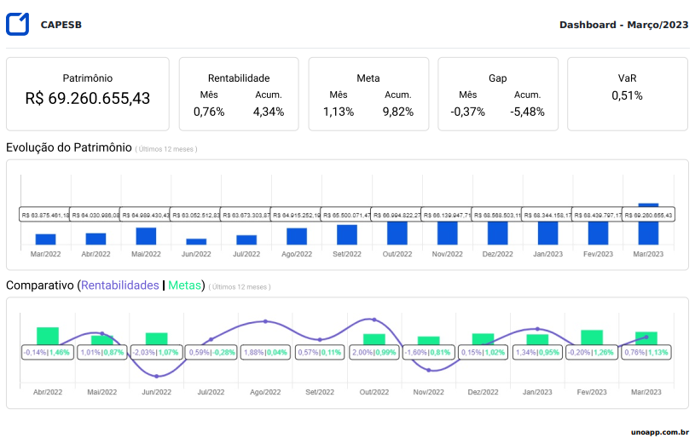Click the purple line point at Ago/2022

265,321
